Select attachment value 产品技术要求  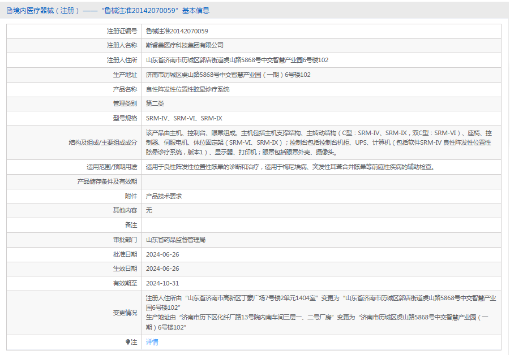click(x=164, y=196)
